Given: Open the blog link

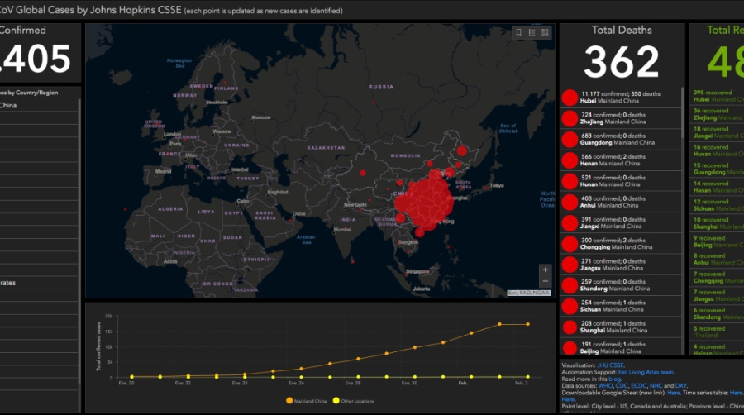Looking at the screenshot, I should tap(614, 379).
